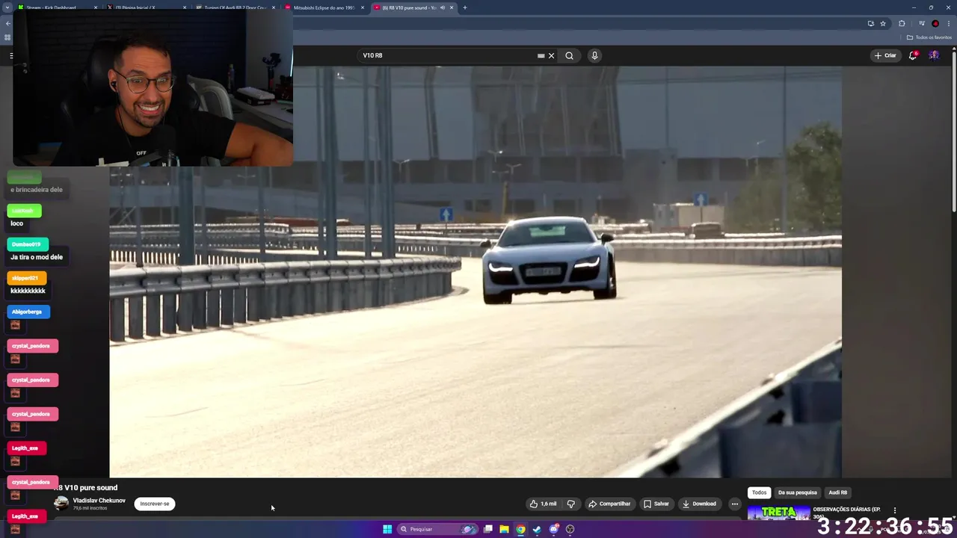Click the Vladislav Chekunov channel avatar
957x538 pixels.
tap(61, 504)
